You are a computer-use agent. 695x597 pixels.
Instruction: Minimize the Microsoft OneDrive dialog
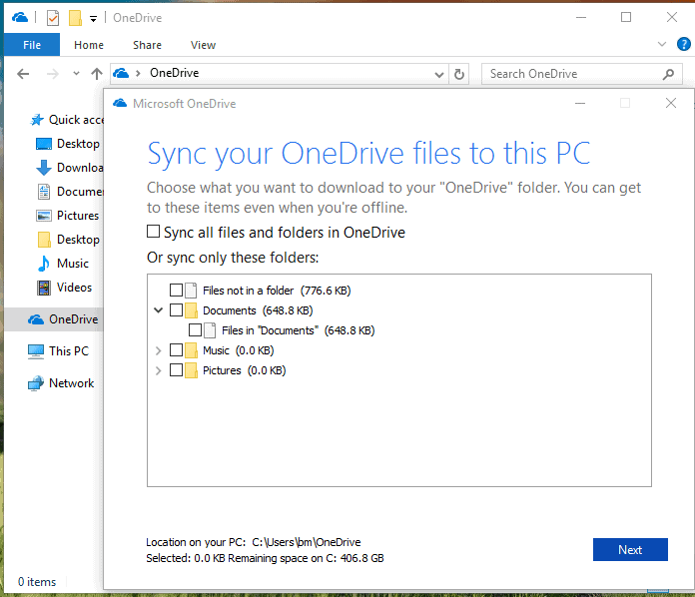580,103
